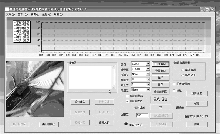Open the 运行 menu

coord(46,14)
